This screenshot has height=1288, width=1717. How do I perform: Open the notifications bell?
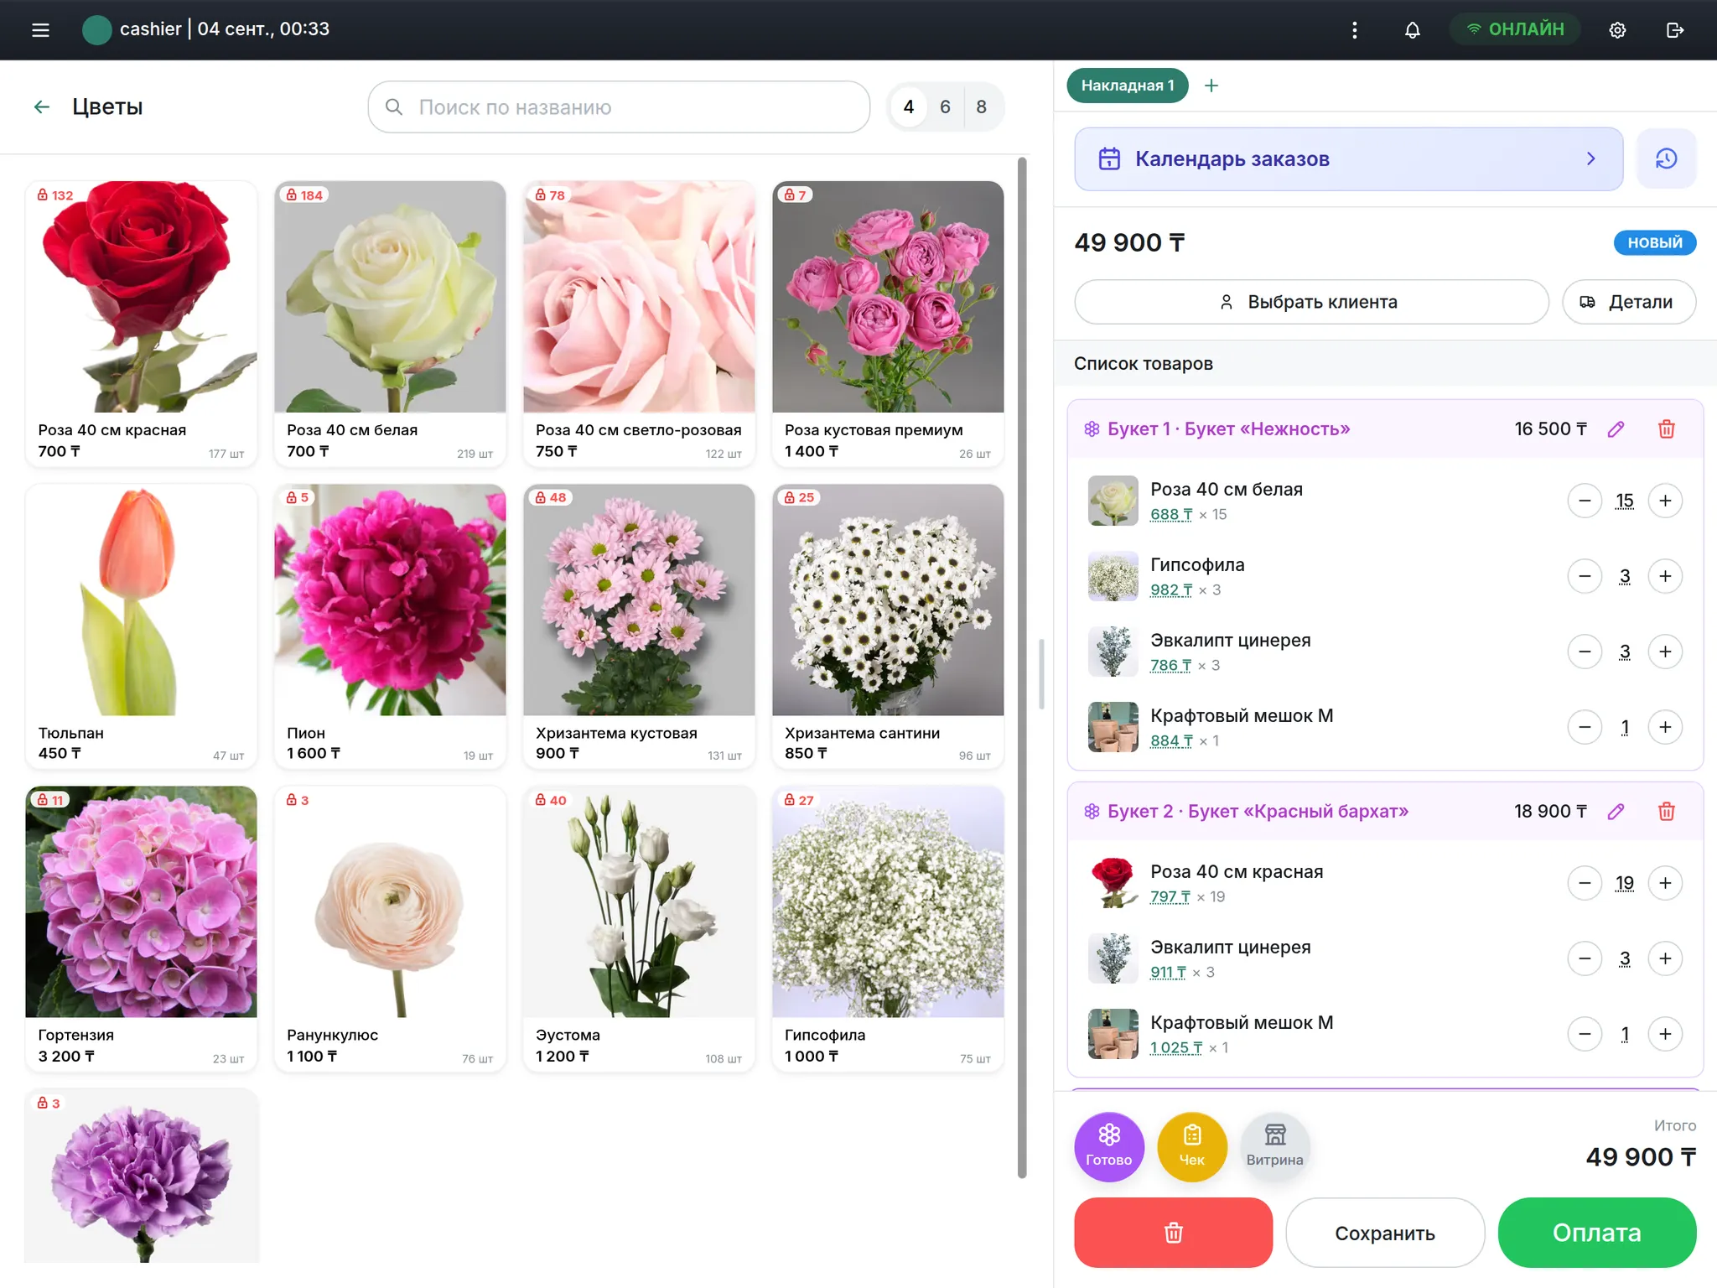tap(1413, 30)
